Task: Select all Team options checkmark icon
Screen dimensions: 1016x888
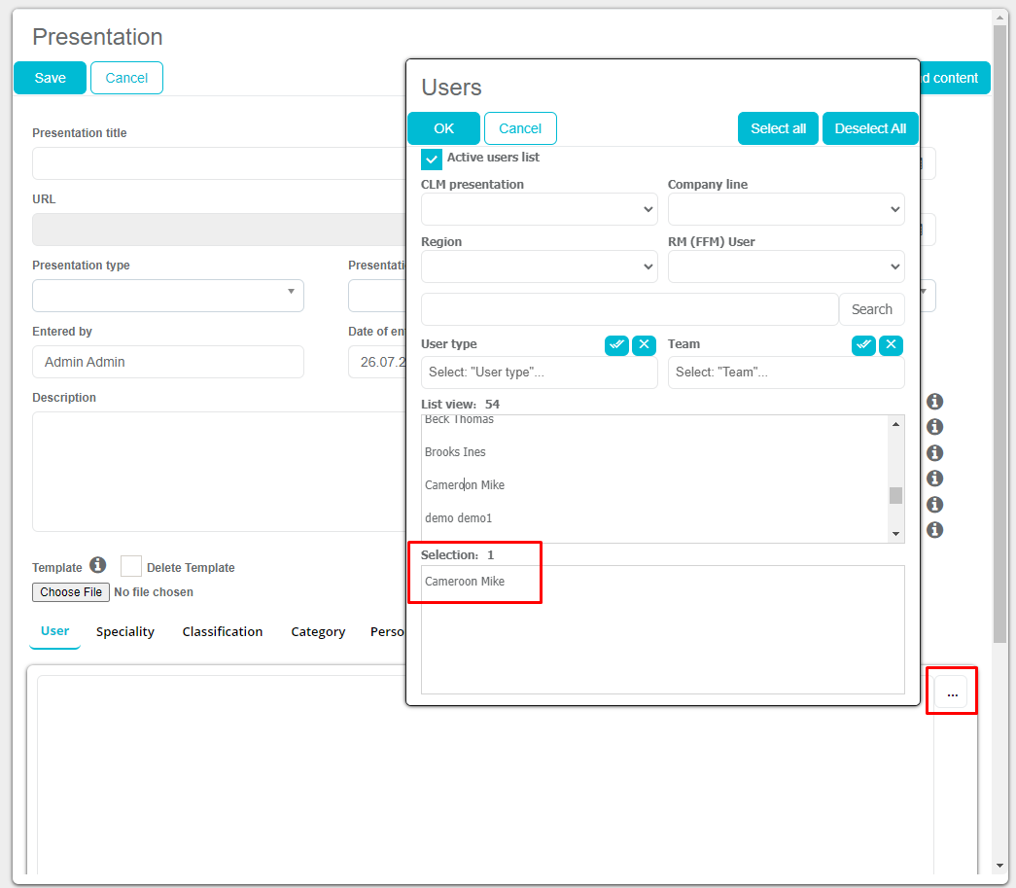Action: [863, 344]
